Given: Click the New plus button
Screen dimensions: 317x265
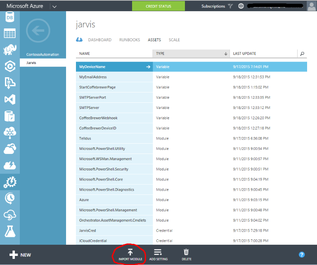Looking at the screenshot, I should coord(20,255).
